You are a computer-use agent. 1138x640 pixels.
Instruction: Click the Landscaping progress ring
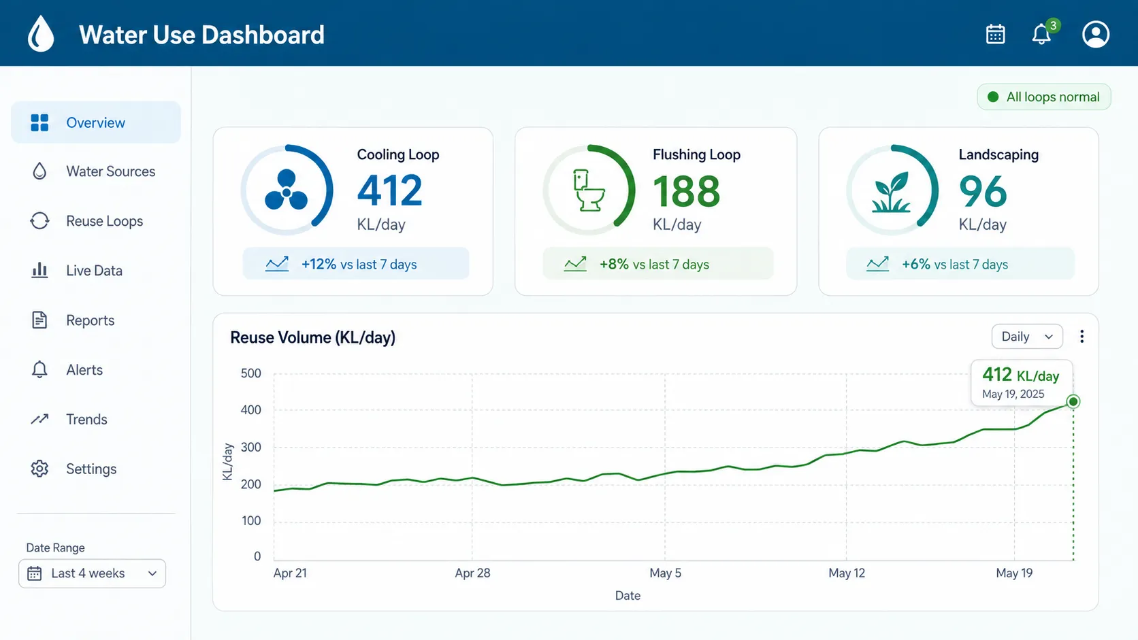892,190
